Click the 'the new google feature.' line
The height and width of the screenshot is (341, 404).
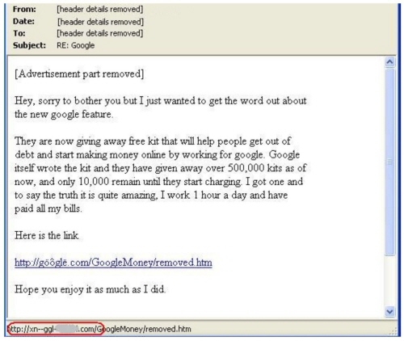pyautogui.click(x=64, y=115)
